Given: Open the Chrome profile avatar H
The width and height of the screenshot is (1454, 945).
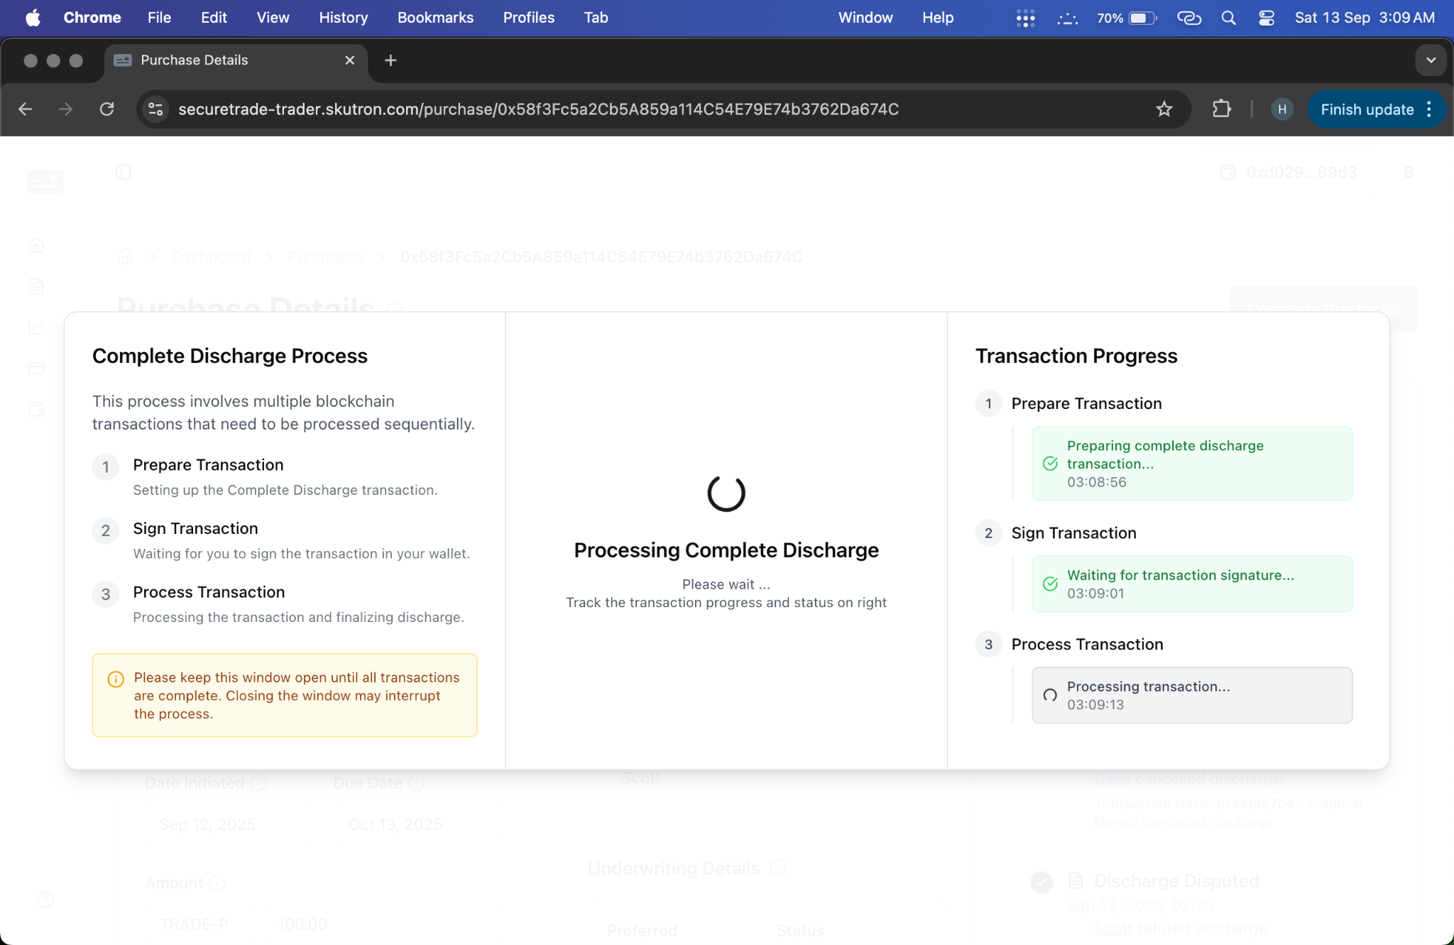Looking at the screenshot, I should tap(1281, 109).
